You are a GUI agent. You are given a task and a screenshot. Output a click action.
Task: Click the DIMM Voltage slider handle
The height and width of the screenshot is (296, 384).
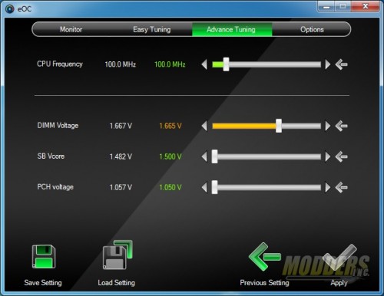tap(279, 126)
